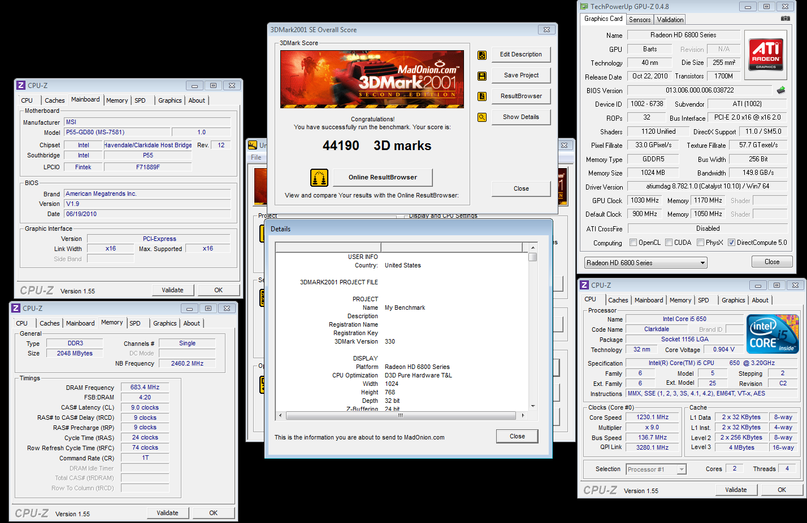Image resolution: width=807 pixels, height=523 pixels.
Task: Click the Close button in GPU-Z
Action: point(772,262)
